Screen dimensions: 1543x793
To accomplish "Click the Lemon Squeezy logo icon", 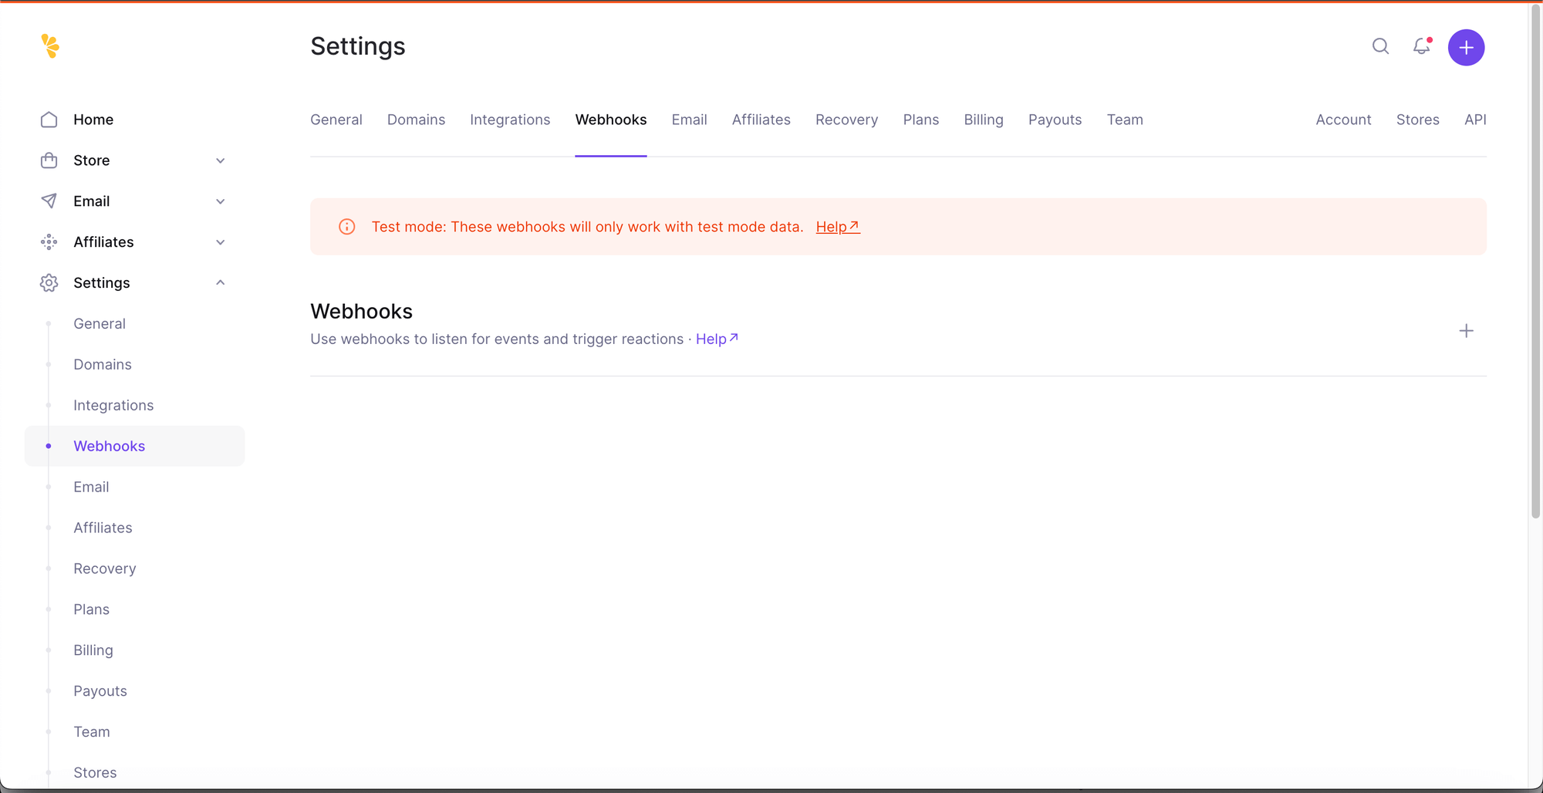I will (50, 46).
